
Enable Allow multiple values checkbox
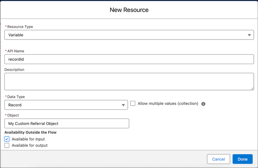click(133, 104)
